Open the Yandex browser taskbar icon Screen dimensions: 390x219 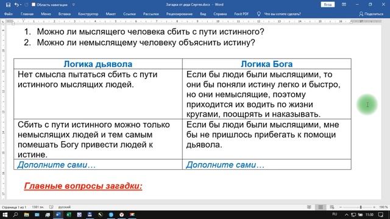pyautogui.click(x=122, y=215)
